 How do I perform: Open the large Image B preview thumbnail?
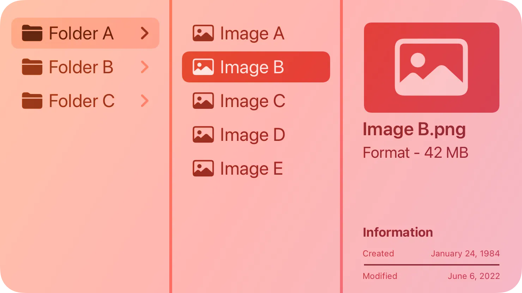[x=431, y=68]
